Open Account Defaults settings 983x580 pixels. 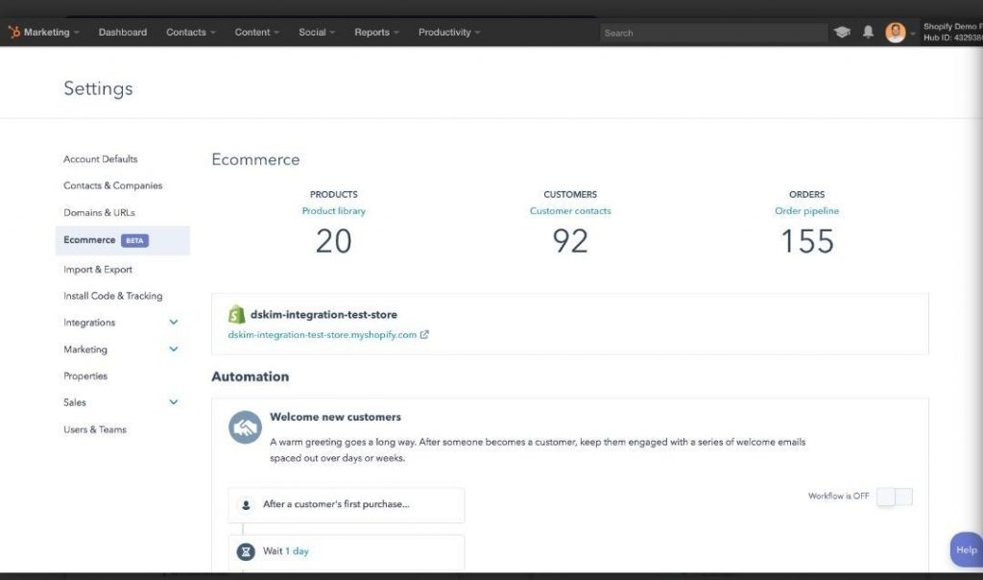[x=100, y=159]
